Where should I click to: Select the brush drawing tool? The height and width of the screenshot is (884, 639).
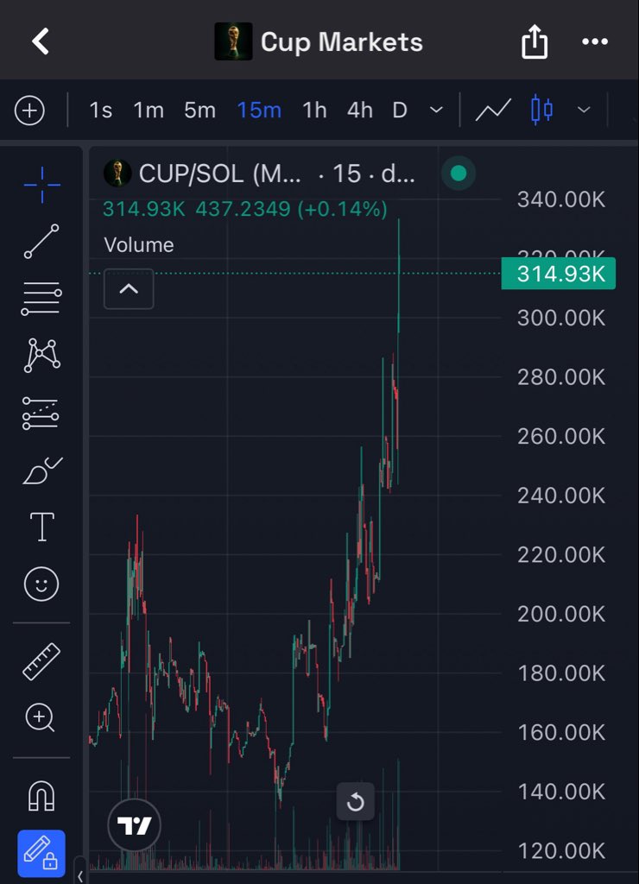click(x=42, y=470)
